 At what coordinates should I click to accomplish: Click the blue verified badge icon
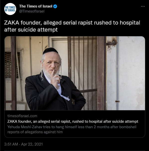pos(55,6)
